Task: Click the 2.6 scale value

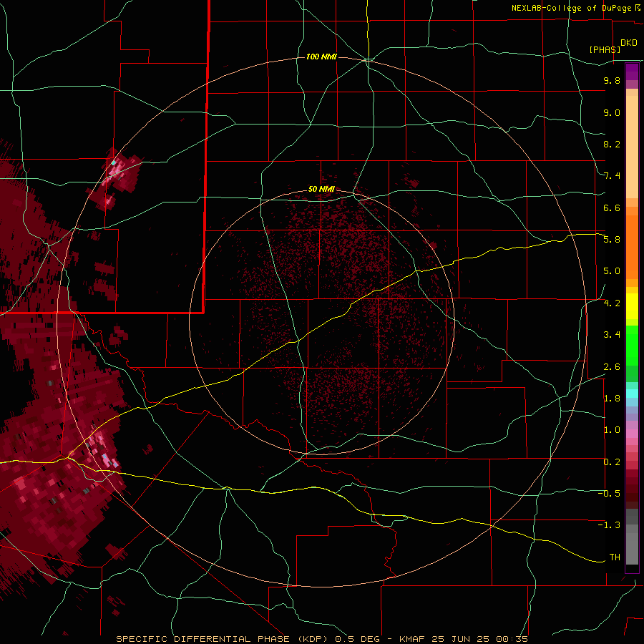Action: 612,367
